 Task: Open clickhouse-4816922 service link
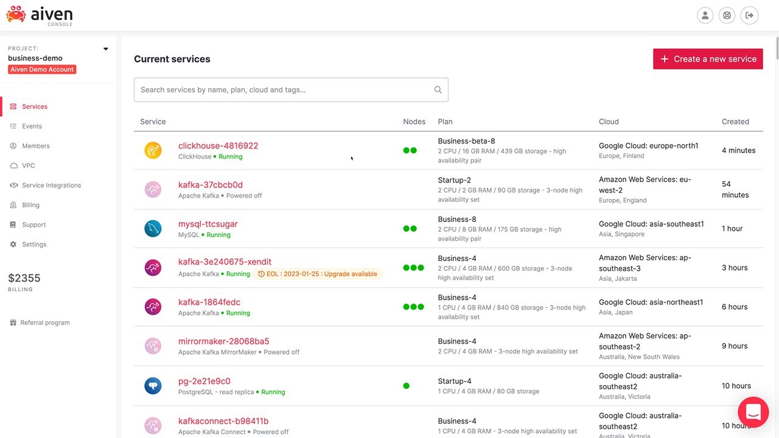pyautogui.click(x=218, y=145)
